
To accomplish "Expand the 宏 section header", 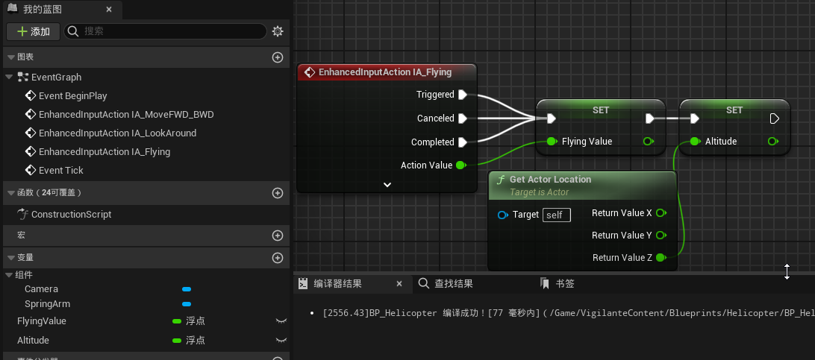I will pos(146,236).
